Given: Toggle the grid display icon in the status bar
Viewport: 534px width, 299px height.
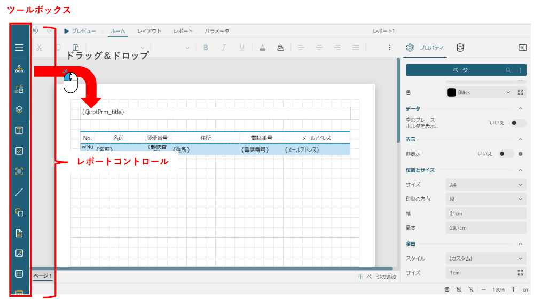Looking at the screenshot, I should click(x=447, y=289).
